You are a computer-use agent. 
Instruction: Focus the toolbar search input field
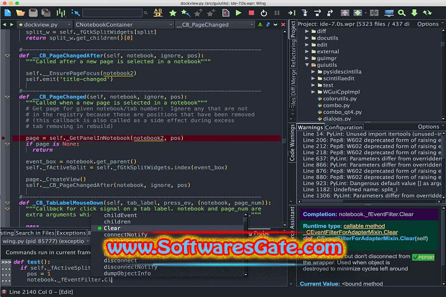(112, 13)
